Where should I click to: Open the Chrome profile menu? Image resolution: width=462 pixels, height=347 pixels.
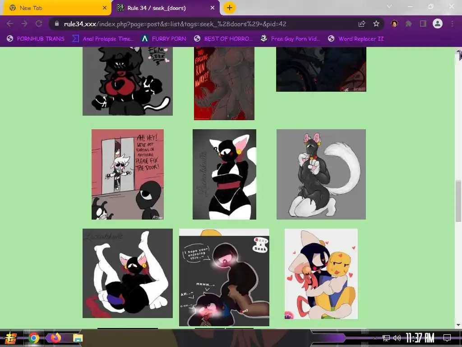[x=438, y=23]
